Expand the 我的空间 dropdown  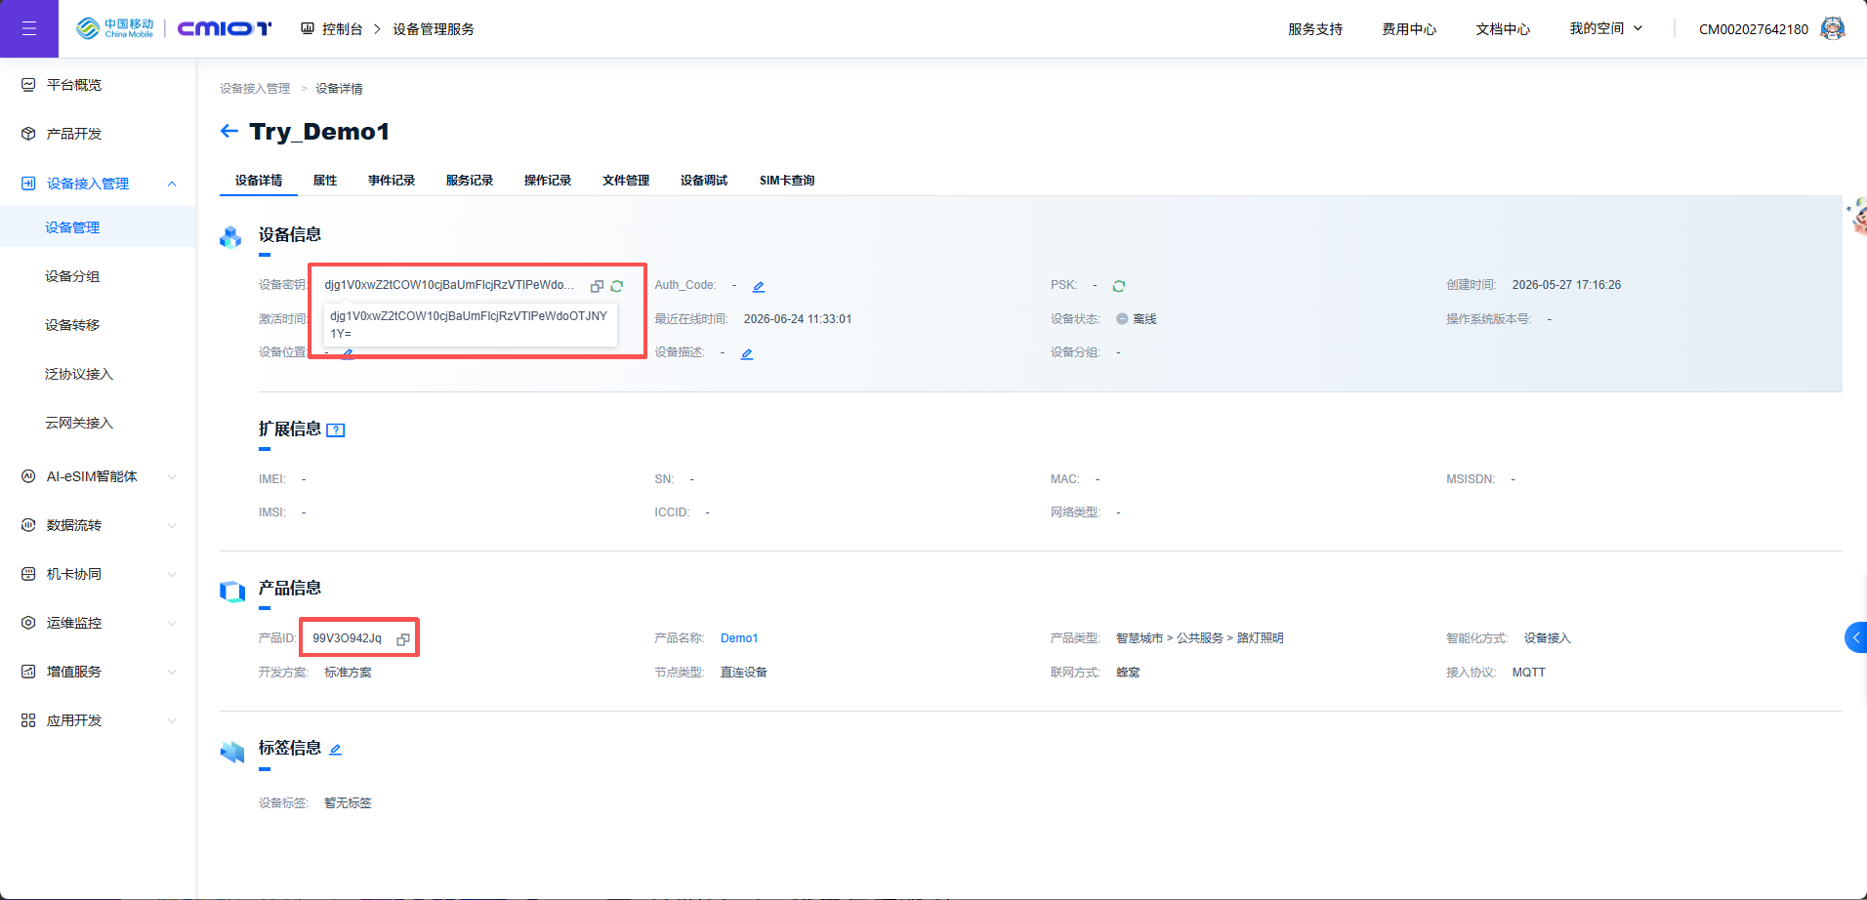[1606, 29]
